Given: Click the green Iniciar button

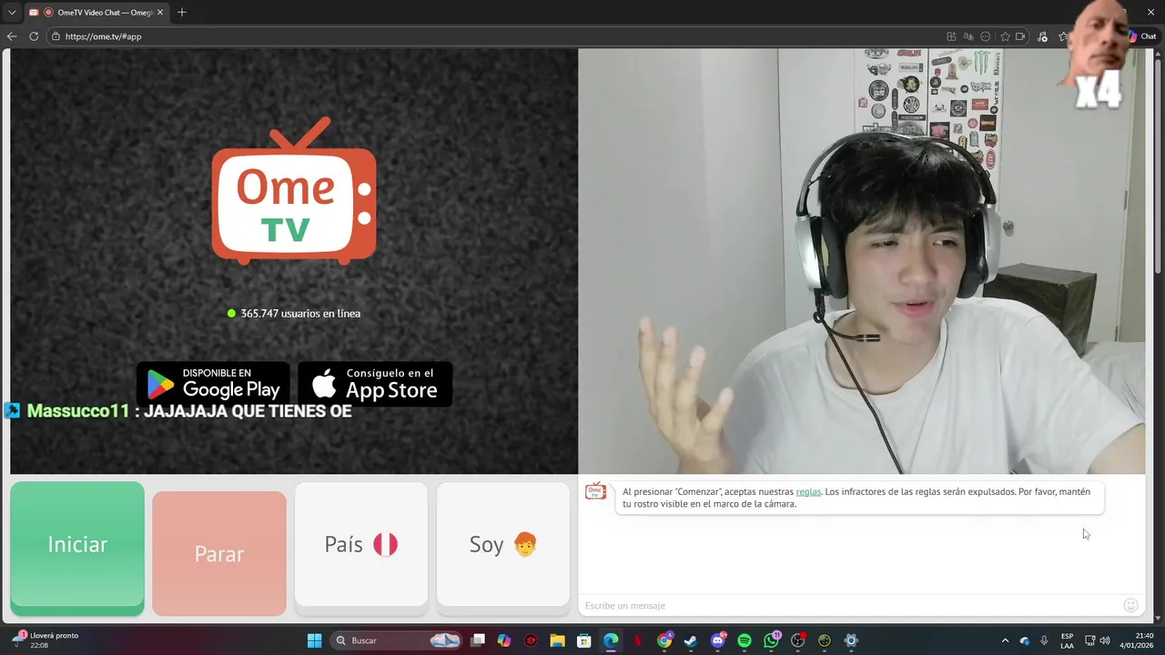Looking at the screenshot, I should click(77, 547).
